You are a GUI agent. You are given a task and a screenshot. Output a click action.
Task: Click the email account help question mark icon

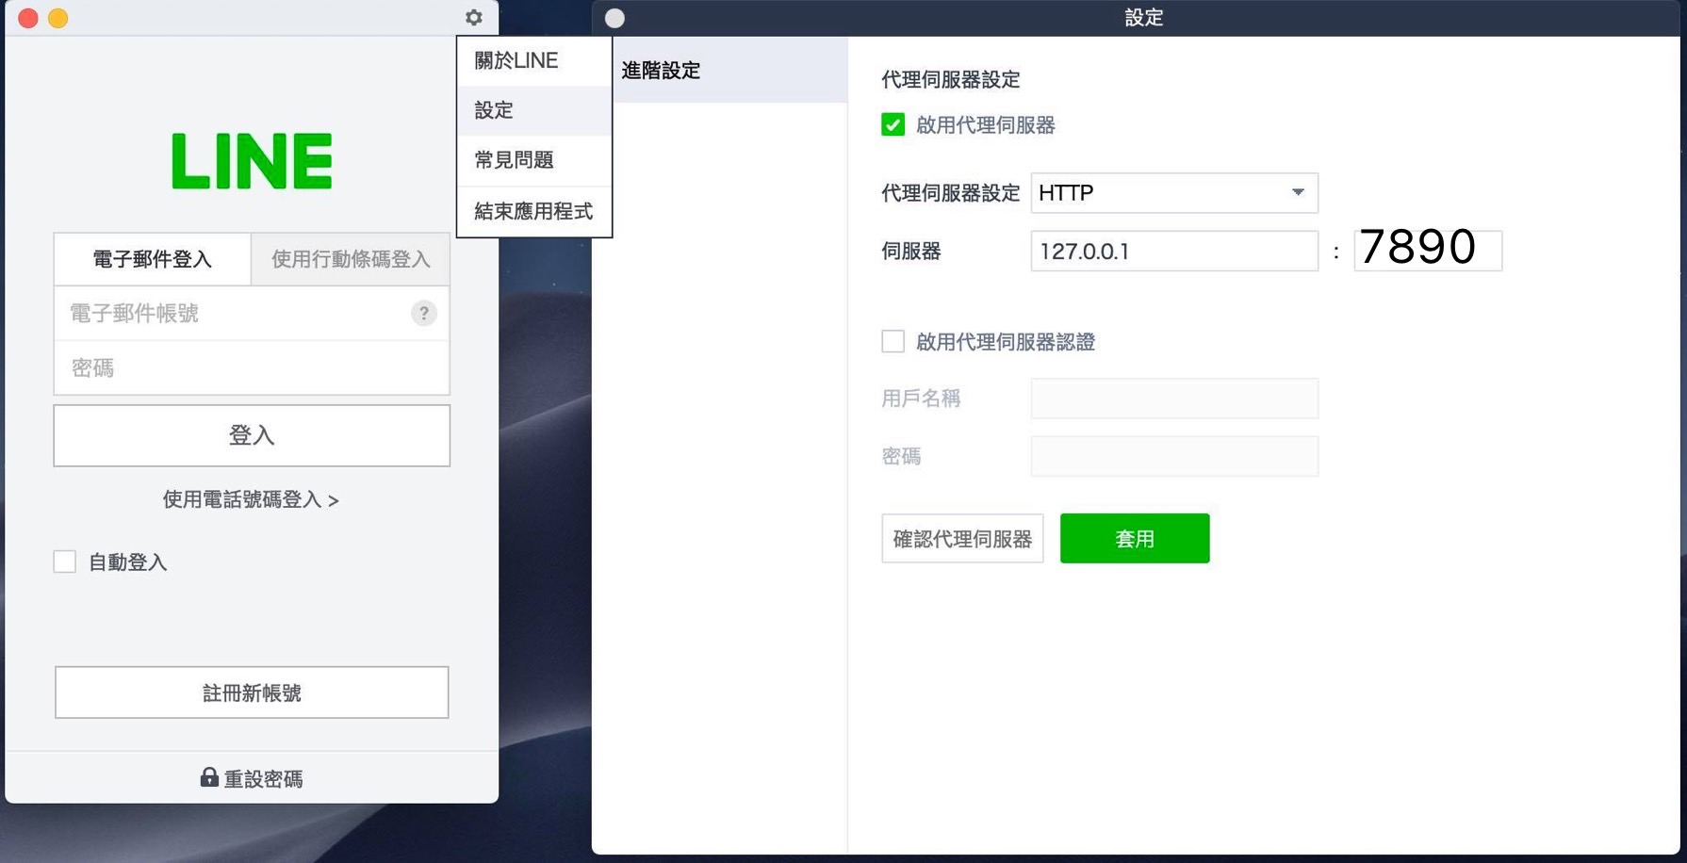tap(424, 313)
